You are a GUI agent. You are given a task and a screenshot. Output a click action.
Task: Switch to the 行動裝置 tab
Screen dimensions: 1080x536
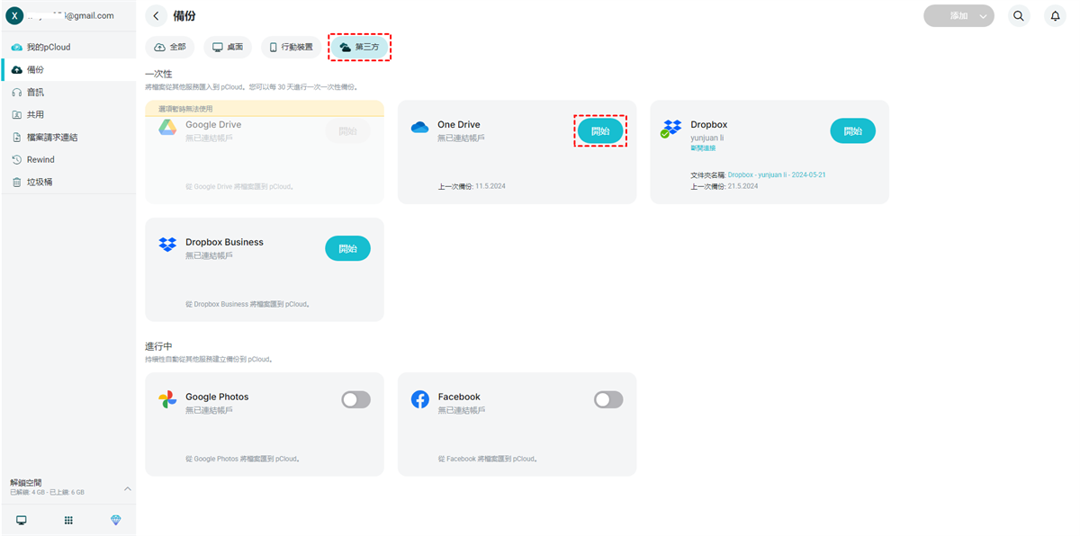pyautogui.click(x=292, y=47)
